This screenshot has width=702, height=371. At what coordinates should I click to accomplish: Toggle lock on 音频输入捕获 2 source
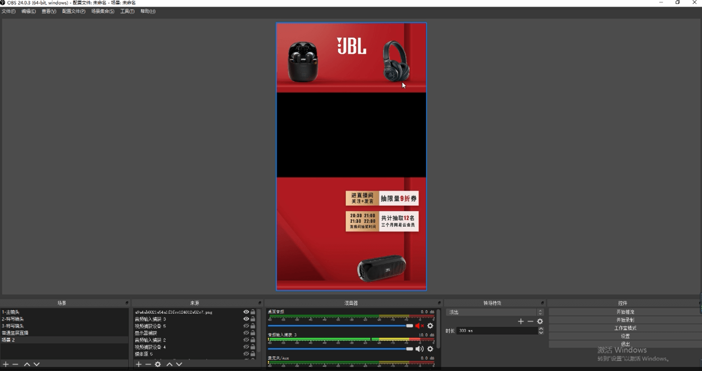(253, 340)
